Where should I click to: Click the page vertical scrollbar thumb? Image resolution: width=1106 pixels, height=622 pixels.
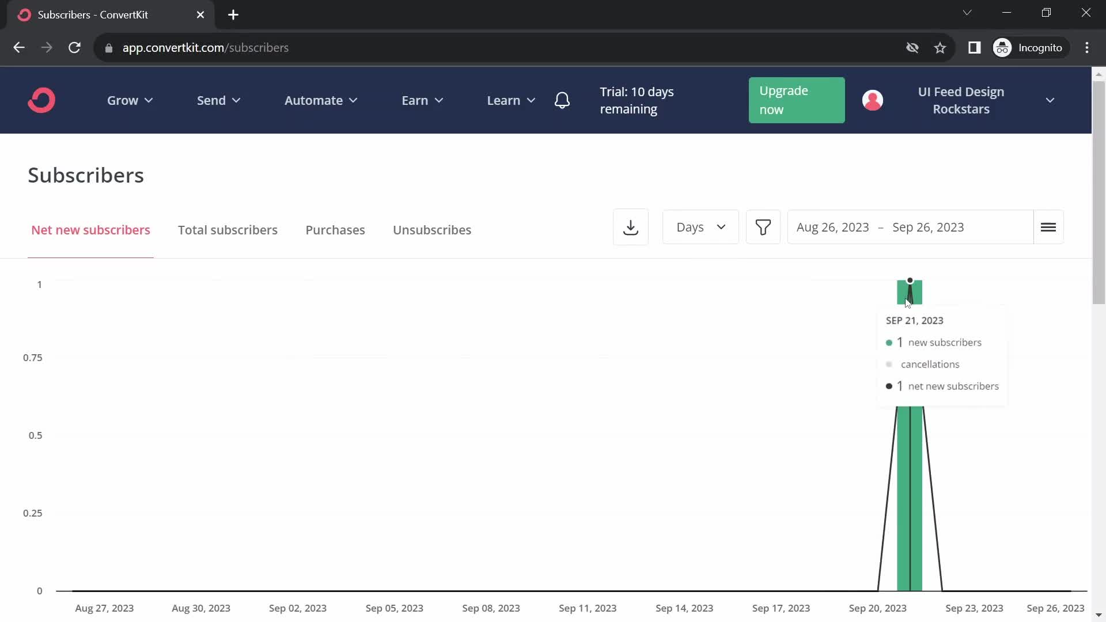pyautogui.click(x=1099, y=192)
